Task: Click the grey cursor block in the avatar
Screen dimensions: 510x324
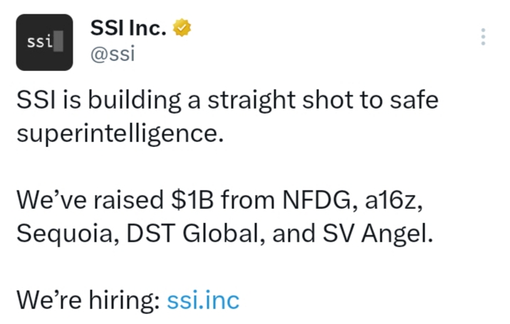Action: [58, 43]
